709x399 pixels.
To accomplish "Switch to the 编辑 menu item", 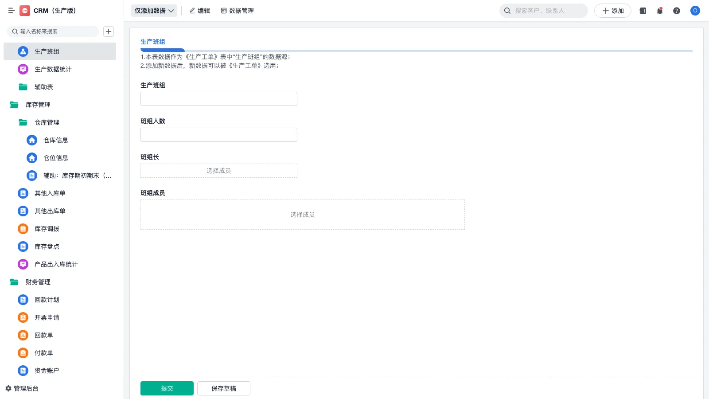I will (200, 11).
